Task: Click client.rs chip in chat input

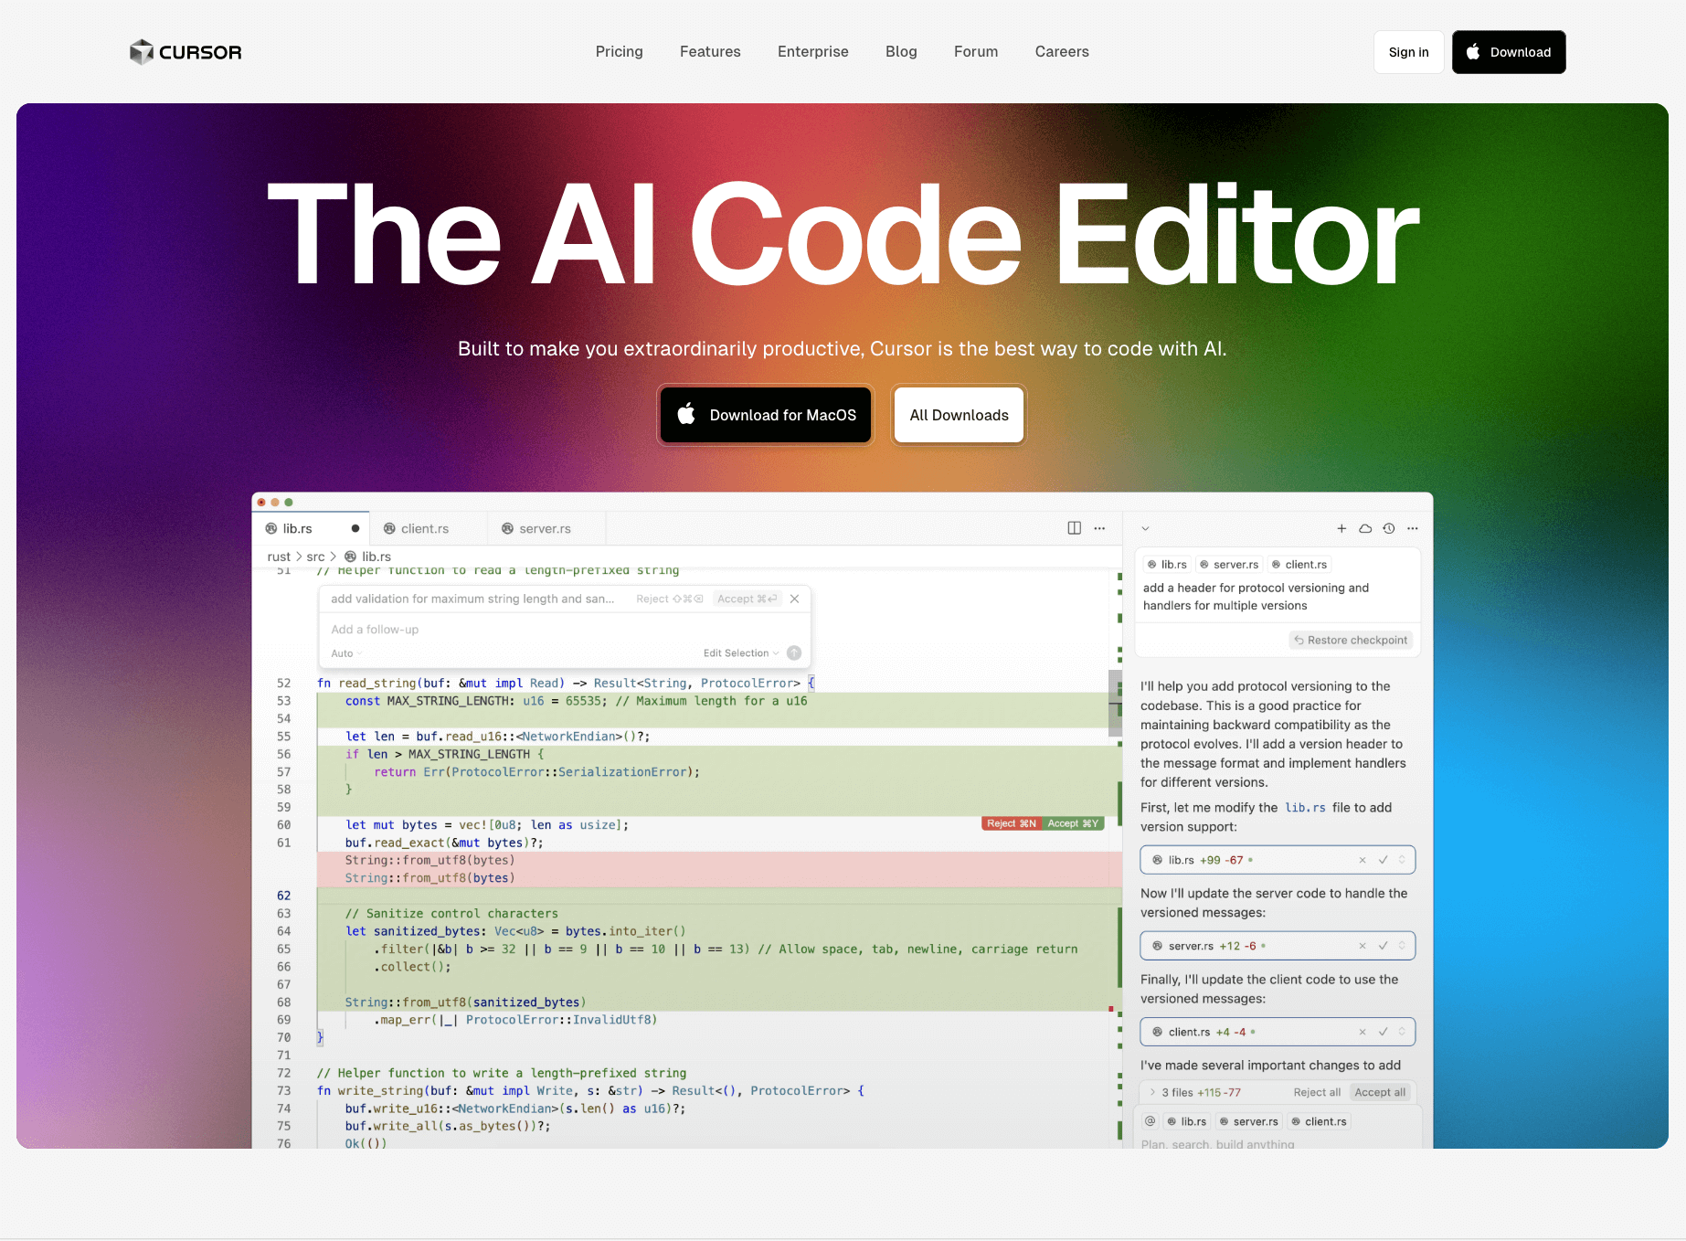Action: [x=1319, y=1121]
